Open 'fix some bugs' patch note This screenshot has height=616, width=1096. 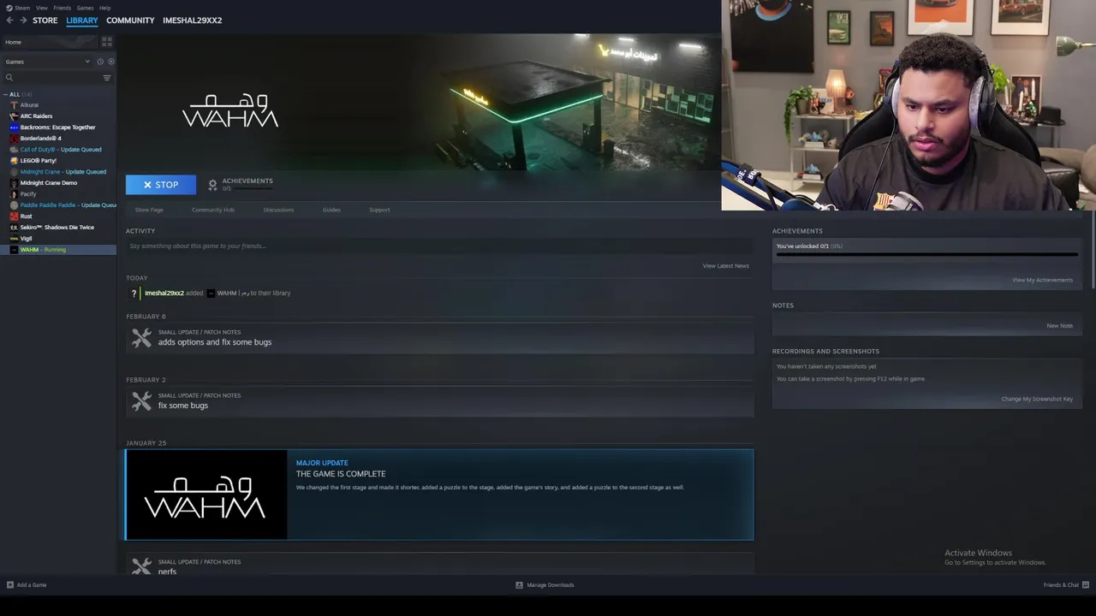point(183,406)
